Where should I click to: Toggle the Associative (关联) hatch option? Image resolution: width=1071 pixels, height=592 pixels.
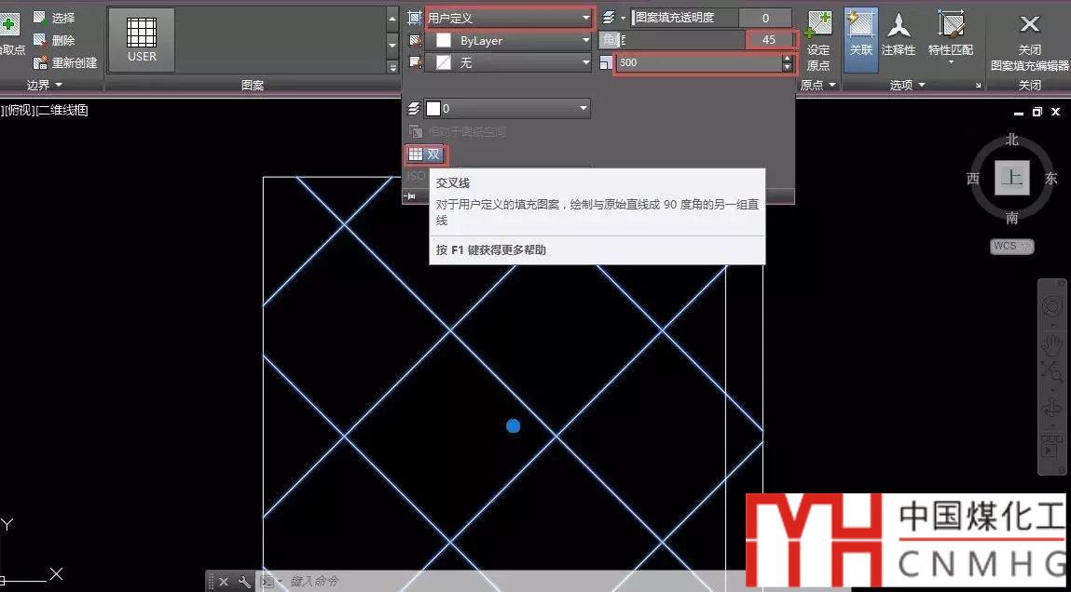pos(861,37)
